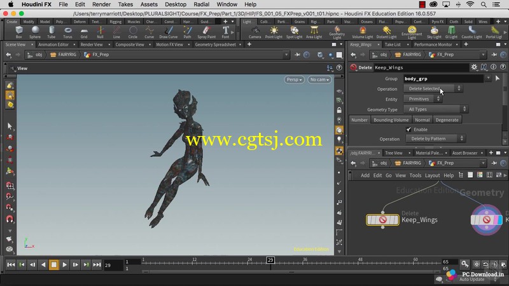Open the Operation Delete Selected dropdown
The image size is (509, 286).
click(x=433, y=88)
